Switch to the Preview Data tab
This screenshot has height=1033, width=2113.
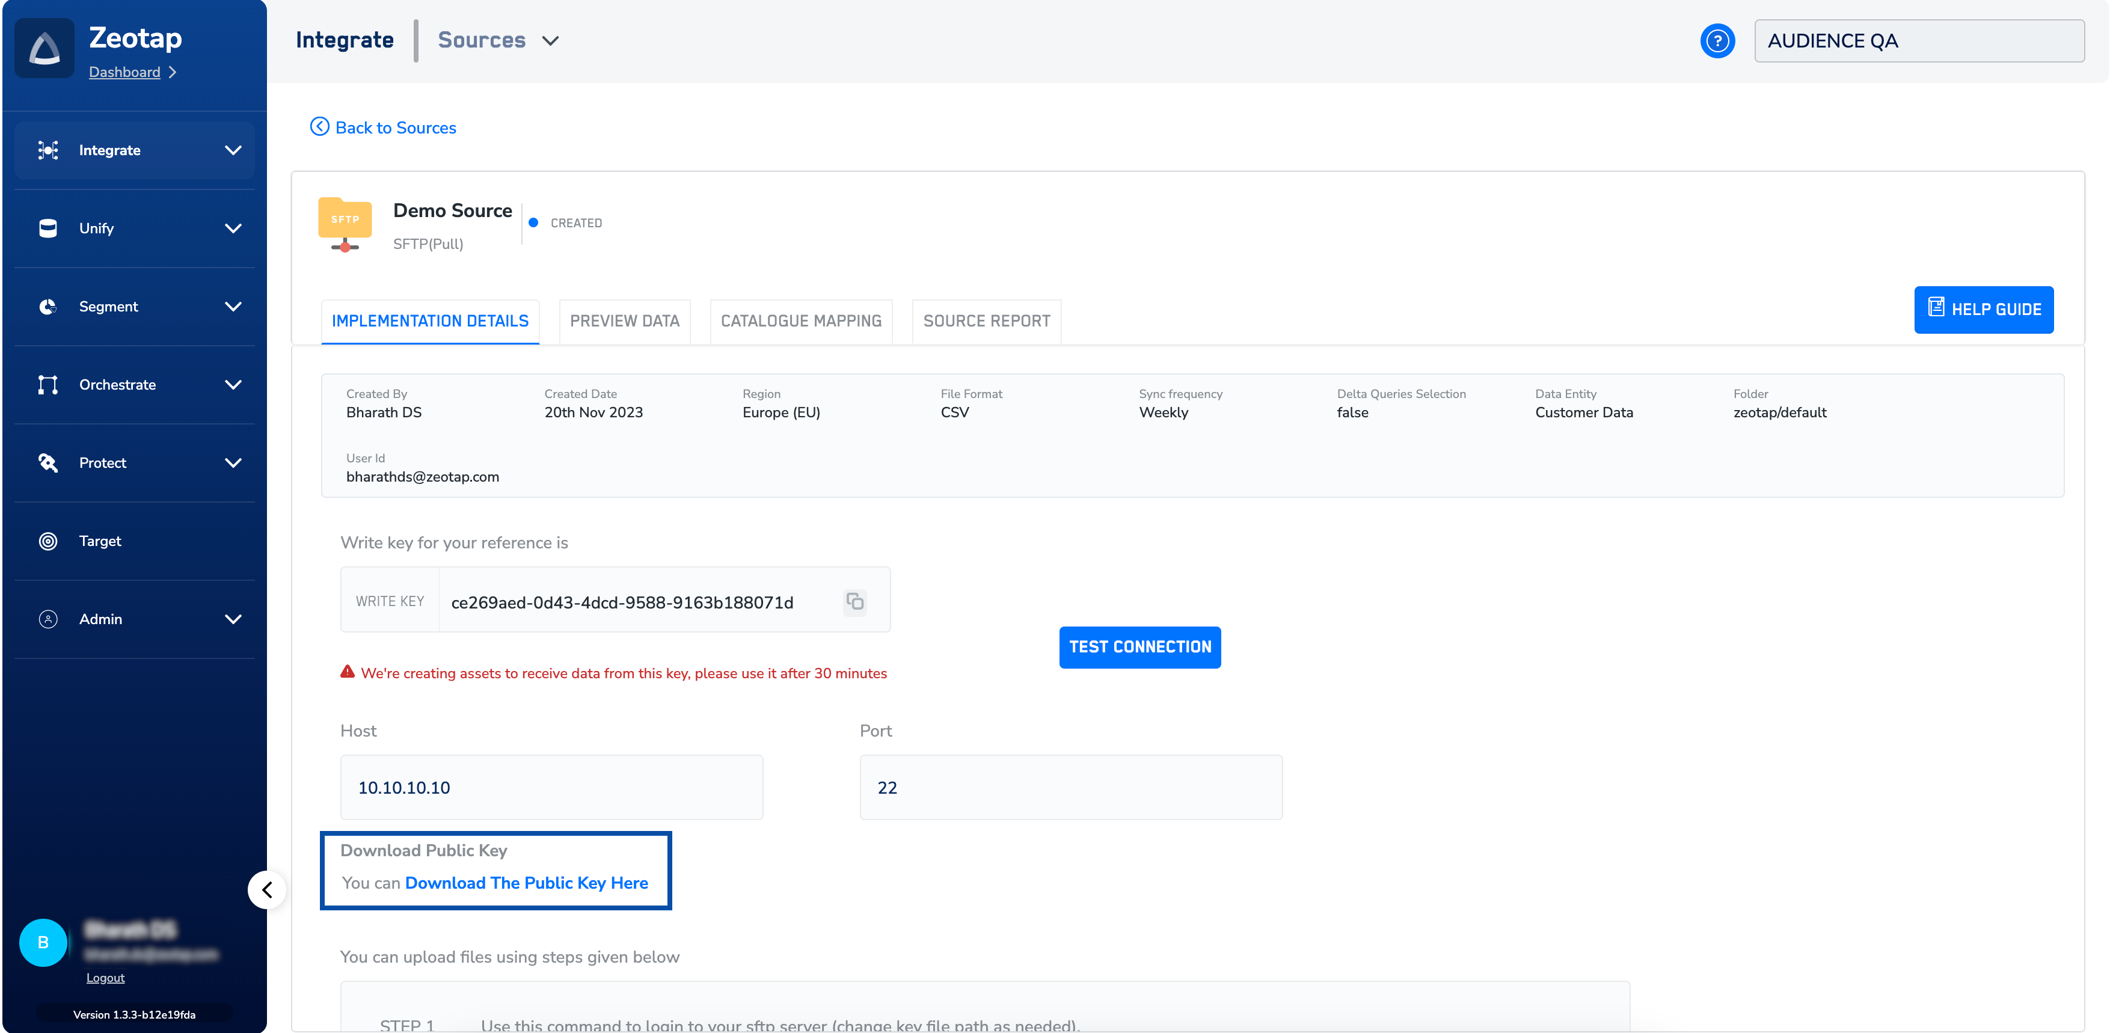click(x=624, y=321)
